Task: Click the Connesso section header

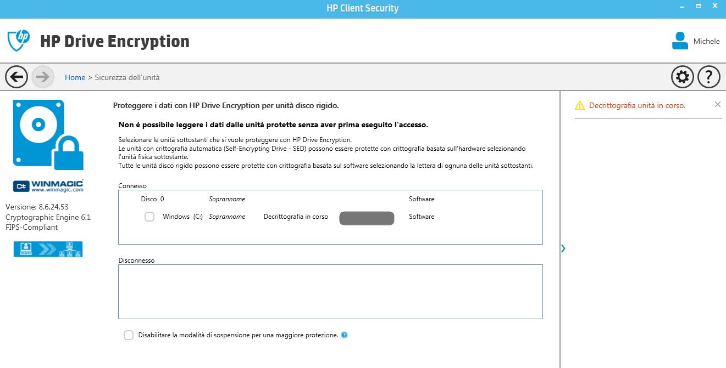Action: tap(132, 185)
